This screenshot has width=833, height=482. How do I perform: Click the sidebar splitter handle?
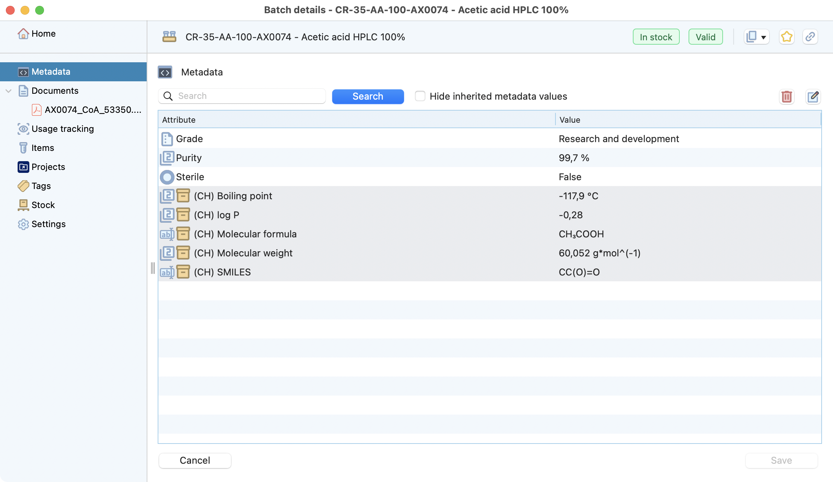click(153, 268)
